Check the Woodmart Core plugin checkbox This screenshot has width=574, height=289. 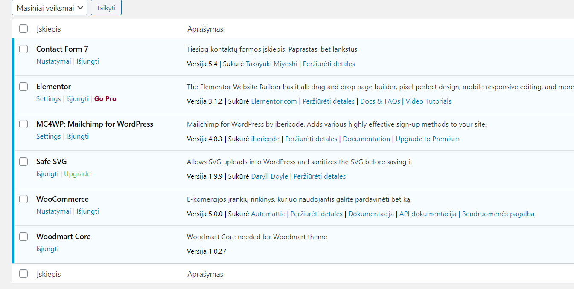(x=23, y=237)
